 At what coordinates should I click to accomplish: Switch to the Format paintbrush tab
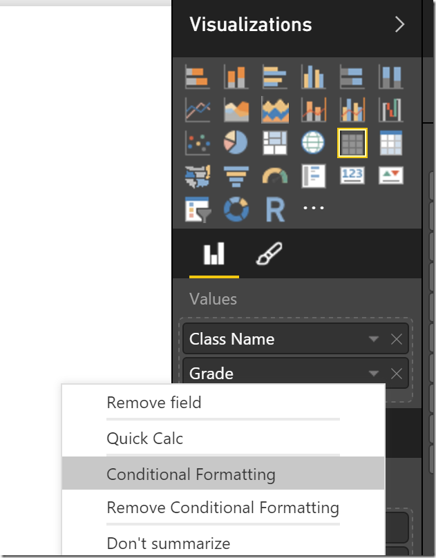269,253
